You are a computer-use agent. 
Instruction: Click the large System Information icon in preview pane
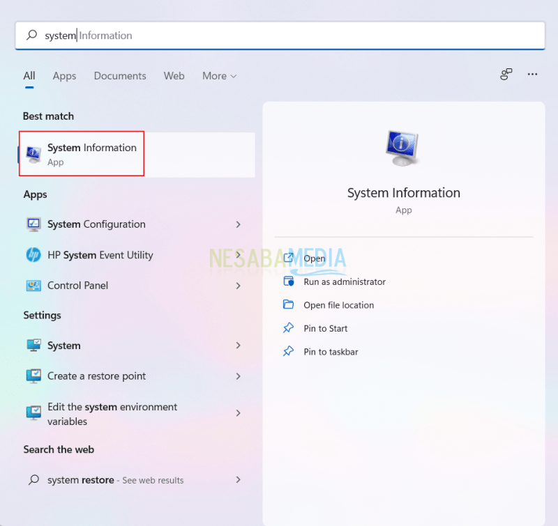(x=402, y=148)
